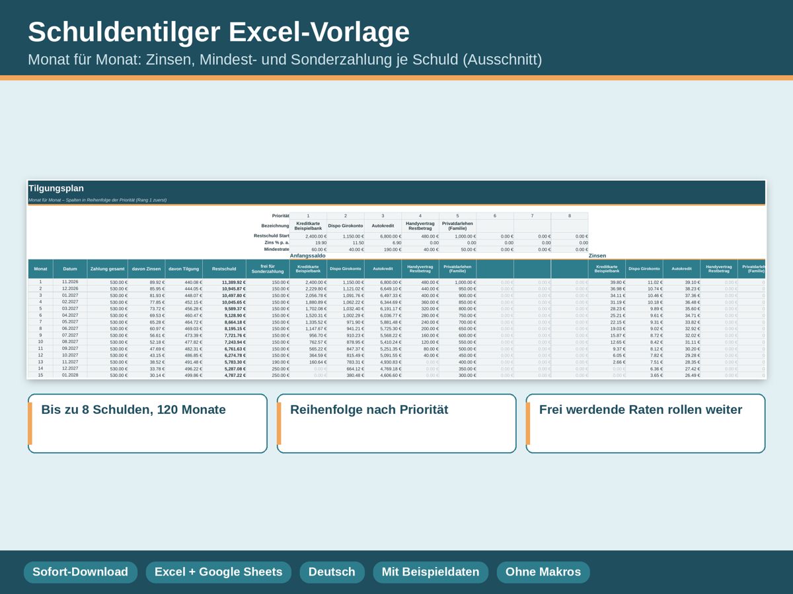Select the "Restschuld Start" row label
Screen dimensions: 793x594
tap(272, 236)
